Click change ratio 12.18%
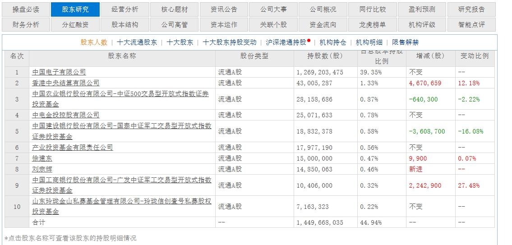 [469, 83]
